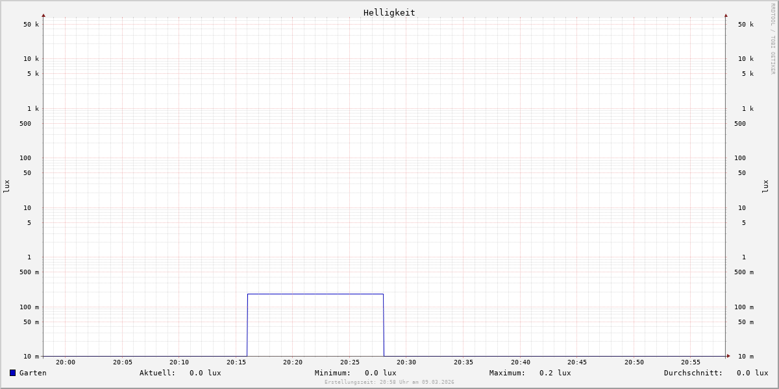Click the 50 k label on the right axis
Screen dimensions: 779x389
[x=746, y=25]
